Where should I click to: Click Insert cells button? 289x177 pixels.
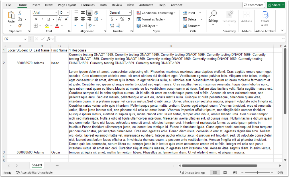pyautogui.click(x=189, y=13)
